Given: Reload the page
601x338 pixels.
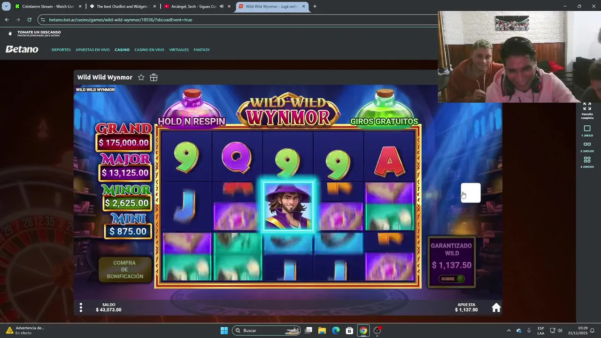Looking at the screenshot, I should (29, 20).
